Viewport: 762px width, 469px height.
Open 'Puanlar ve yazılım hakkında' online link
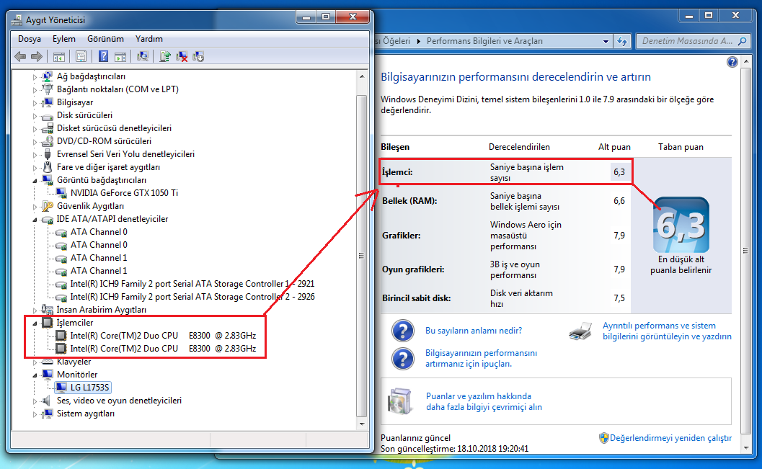click(x=484, y=401)
